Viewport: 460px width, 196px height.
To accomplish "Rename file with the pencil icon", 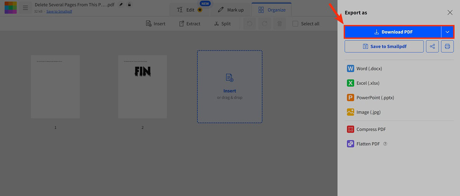I will tap(121, 5).
